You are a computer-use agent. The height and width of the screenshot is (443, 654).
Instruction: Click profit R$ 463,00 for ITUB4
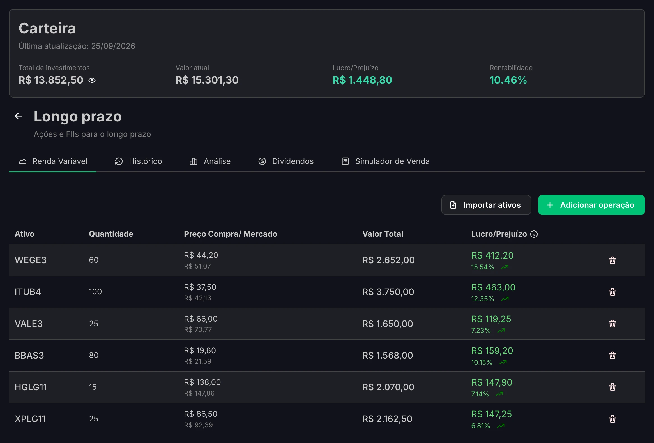point(493,287)
